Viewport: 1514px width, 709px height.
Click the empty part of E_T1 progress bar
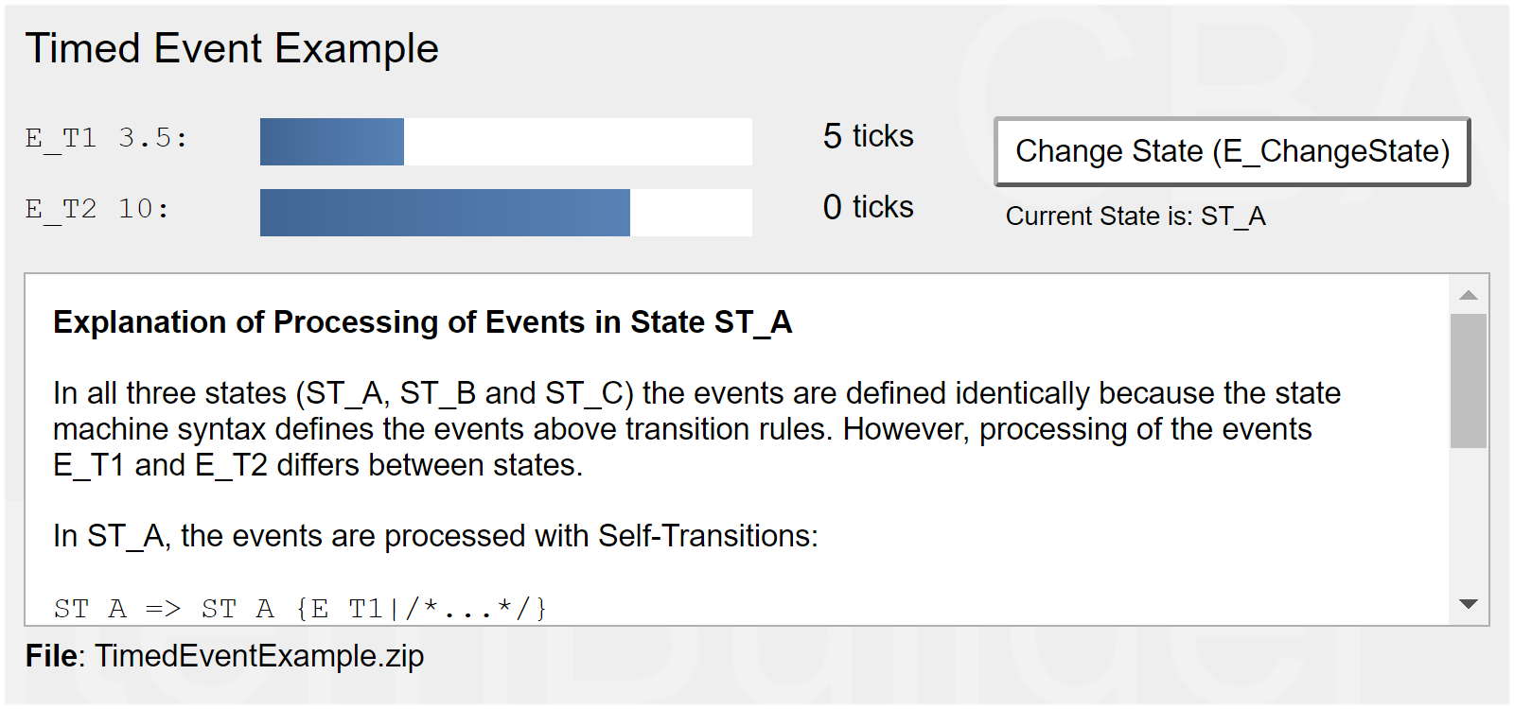point(577,142)
